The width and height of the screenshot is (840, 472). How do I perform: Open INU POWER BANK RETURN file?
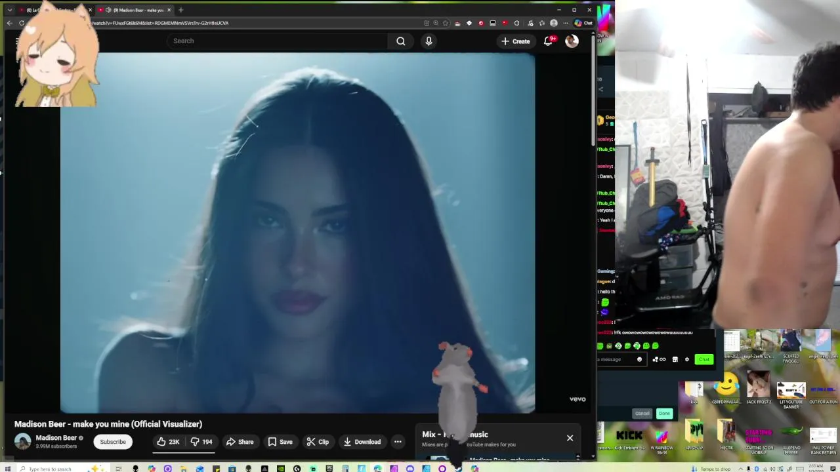point(823,441)
